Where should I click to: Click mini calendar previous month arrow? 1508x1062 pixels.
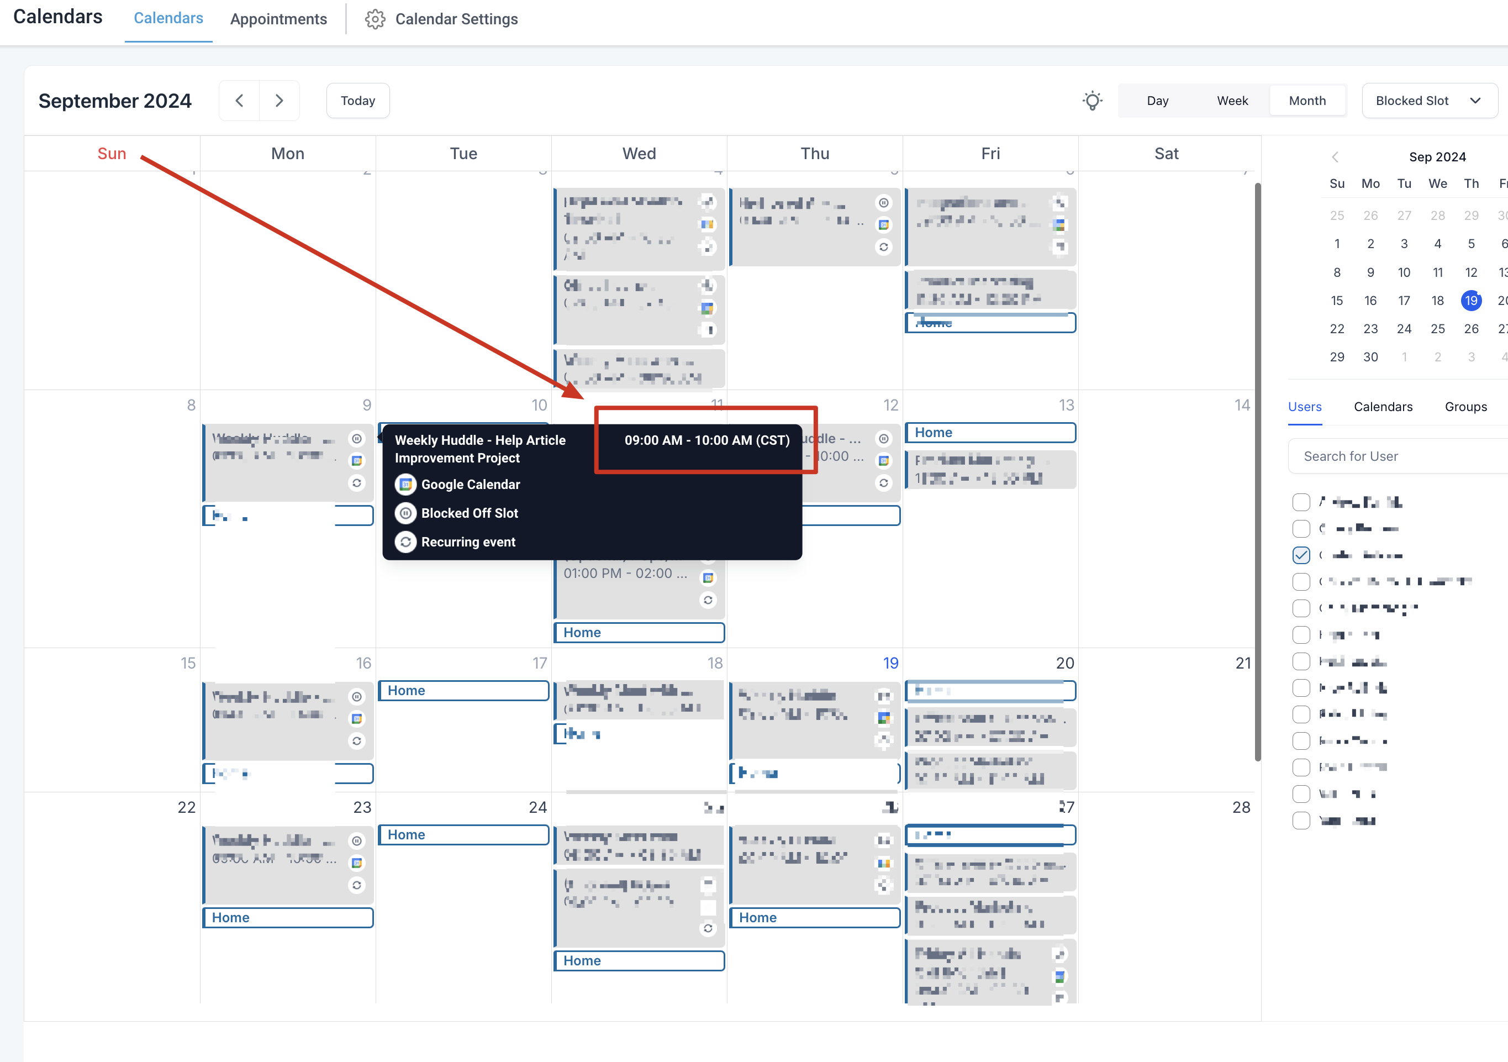pos(1335,157)
